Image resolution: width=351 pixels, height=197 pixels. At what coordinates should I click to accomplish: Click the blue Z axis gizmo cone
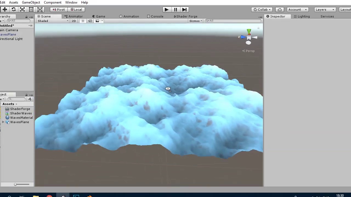pos(243,37)
